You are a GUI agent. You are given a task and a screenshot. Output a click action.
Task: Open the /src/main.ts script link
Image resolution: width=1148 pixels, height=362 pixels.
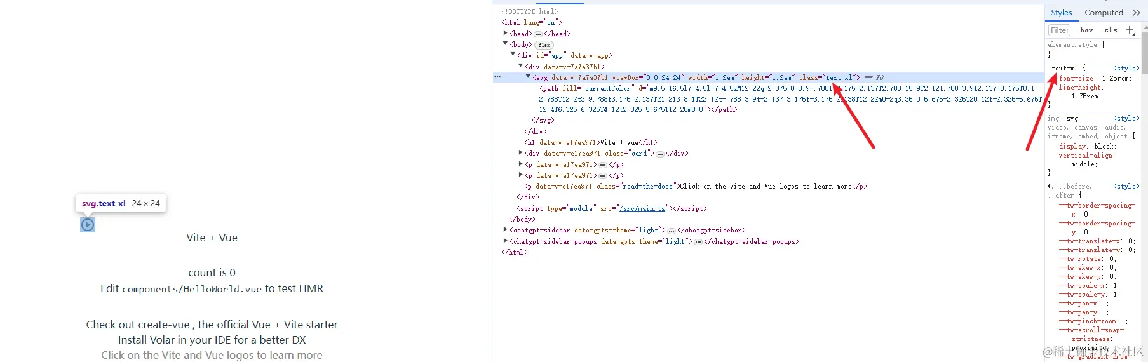642,208
